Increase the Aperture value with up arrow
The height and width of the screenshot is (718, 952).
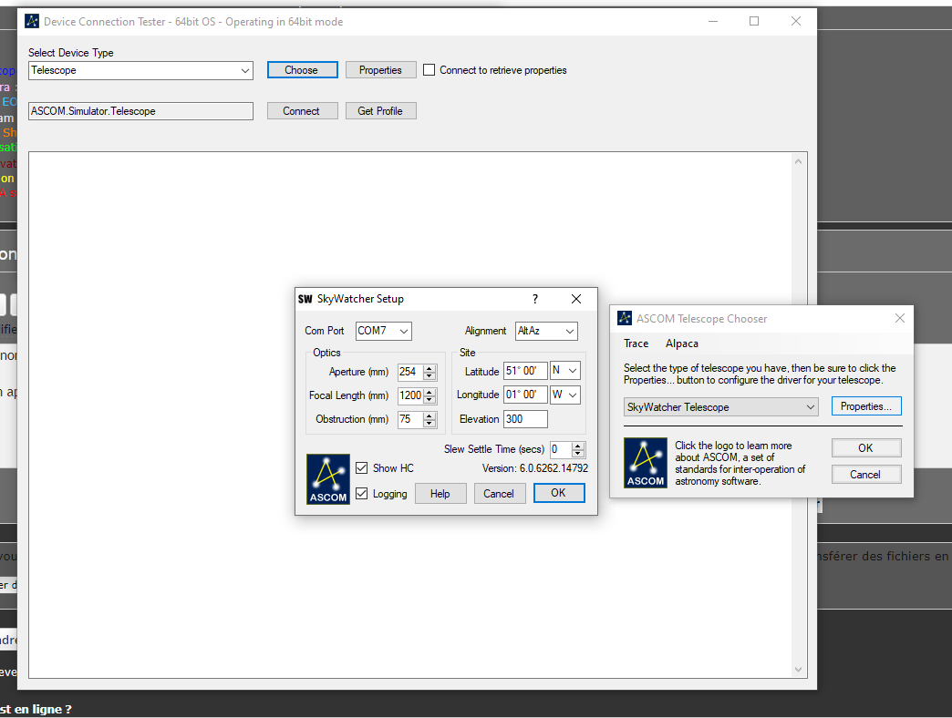click(x=429, y=368)
